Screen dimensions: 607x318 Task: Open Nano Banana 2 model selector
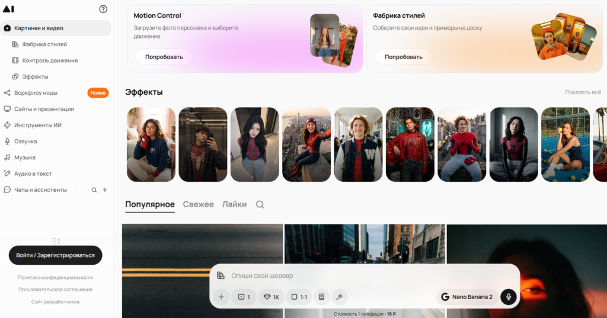point(467,297)
